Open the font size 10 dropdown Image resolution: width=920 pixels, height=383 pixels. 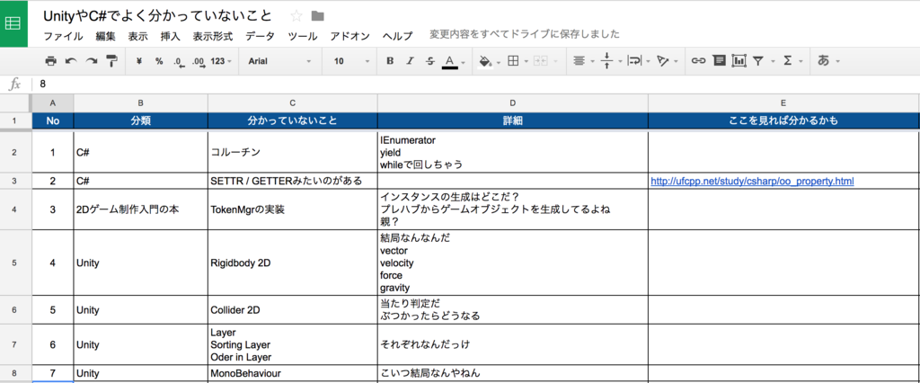click(x=351, y=60)
